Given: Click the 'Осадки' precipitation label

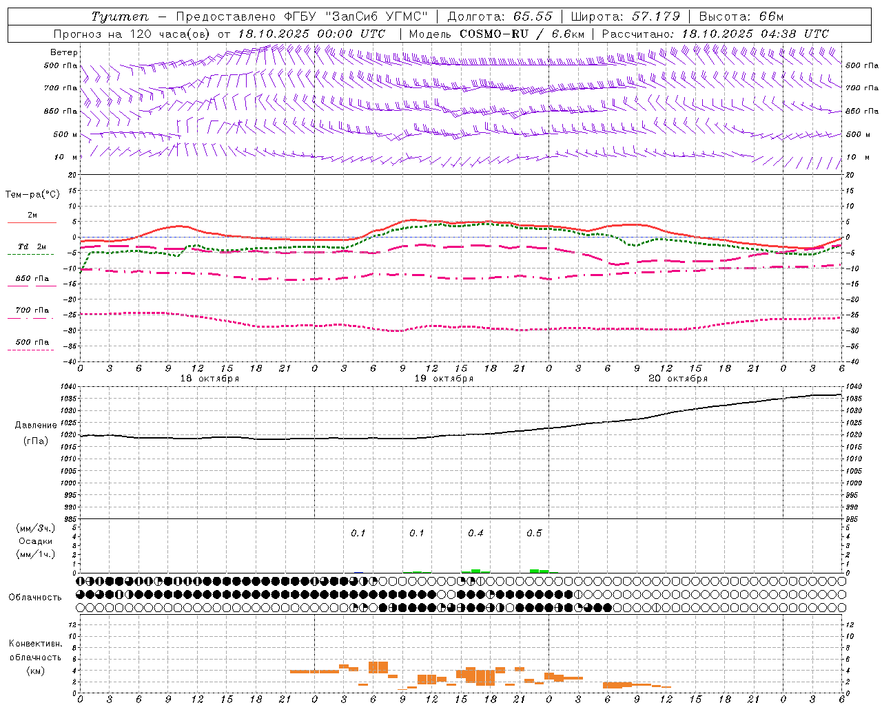Looking at the screenshot, I should pyautogui.click(x=35, y=541).
